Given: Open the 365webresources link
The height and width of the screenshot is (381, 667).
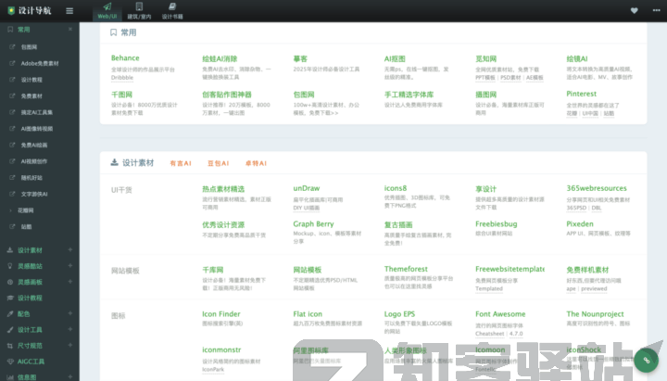Looking at the screenshot, I should click(597, 188).
